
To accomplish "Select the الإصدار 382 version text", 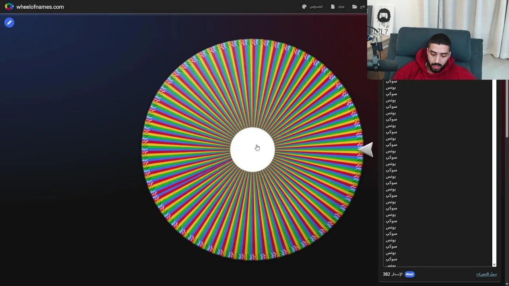I will click(392, 274).
